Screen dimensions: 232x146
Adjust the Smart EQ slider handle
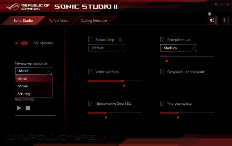point(106,117)
